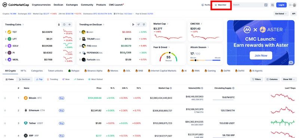Click the Buy button for Bitcoin
This screenshot has width=299, height=138.
pyautogui.click(x=61, y=98)
